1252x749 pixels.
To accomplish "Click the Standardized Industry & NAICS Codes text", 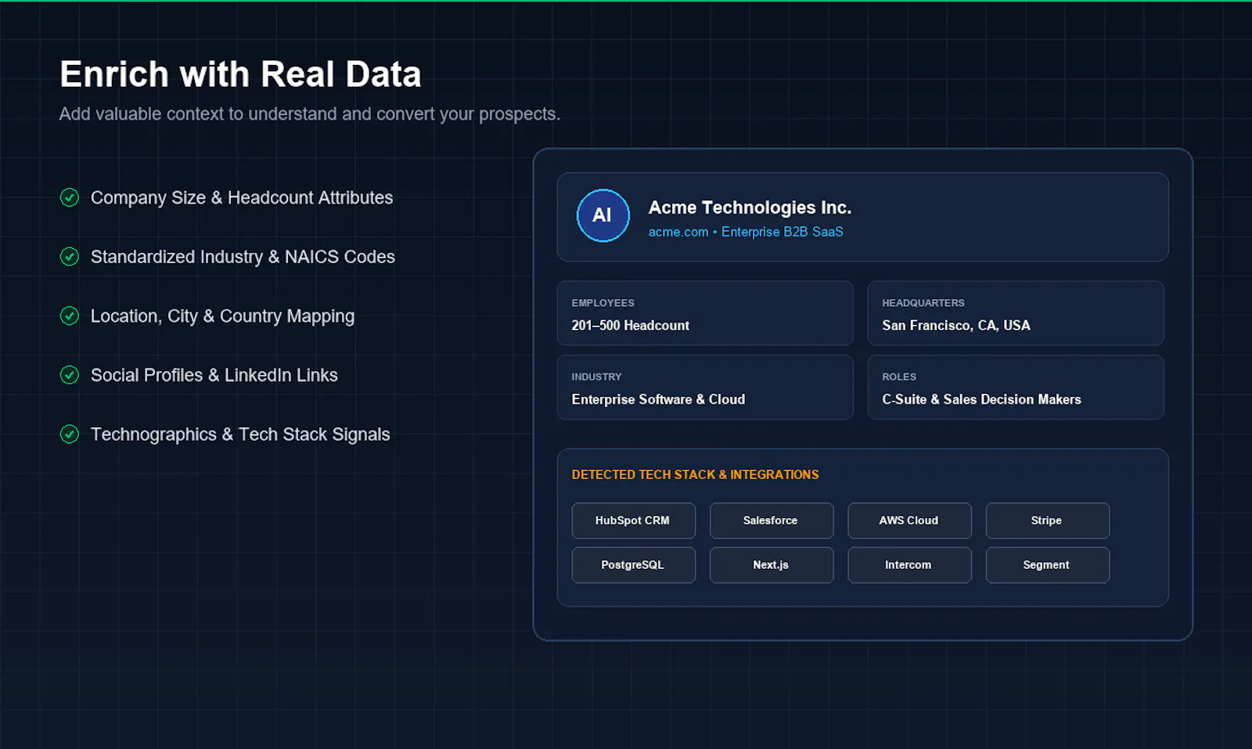I will (x=243, y=257).
